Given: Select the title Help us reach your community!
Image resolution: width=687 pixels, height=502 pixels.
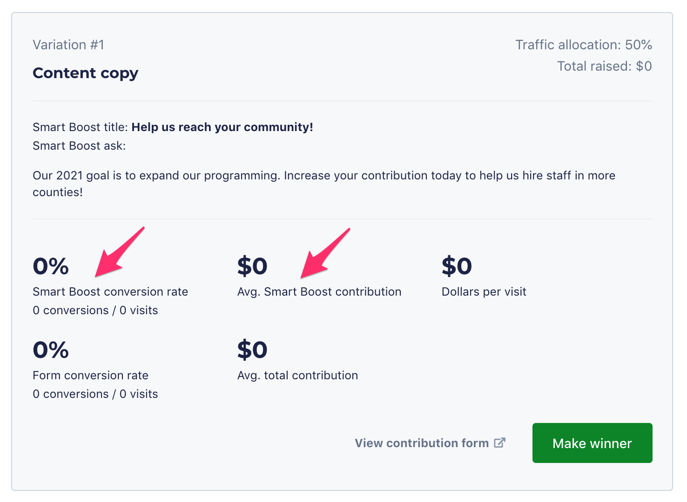Looking at the screenshot, I should tap(222, 127).
